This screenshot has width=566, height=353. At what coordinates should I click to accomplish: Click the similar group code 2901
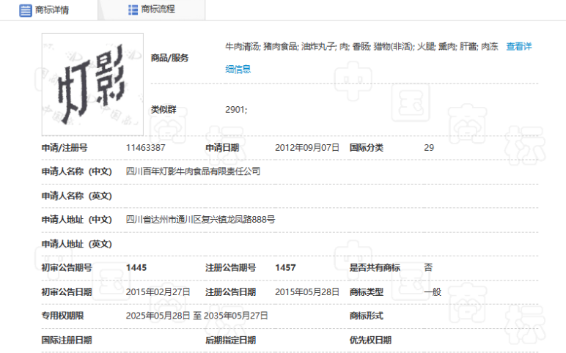[235, 109]
